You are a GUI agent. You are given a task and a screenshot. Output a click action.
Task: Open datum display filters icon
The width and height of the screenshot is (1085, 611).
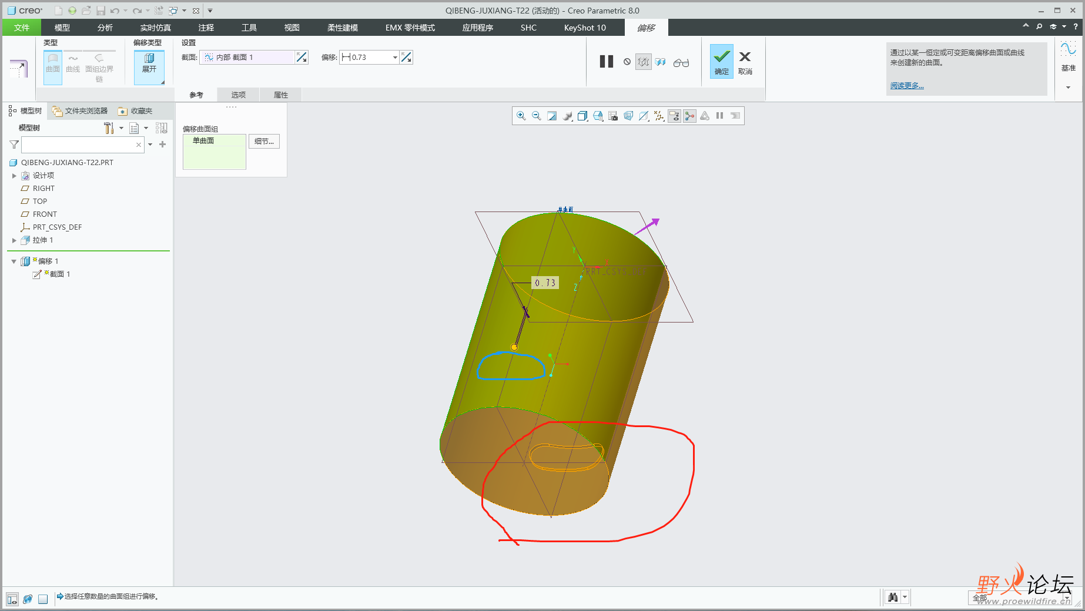(659, 116)
